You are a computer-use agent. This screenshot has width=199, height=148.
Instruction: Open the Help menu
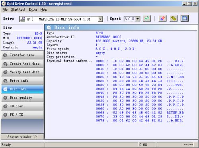coord(44,10)
